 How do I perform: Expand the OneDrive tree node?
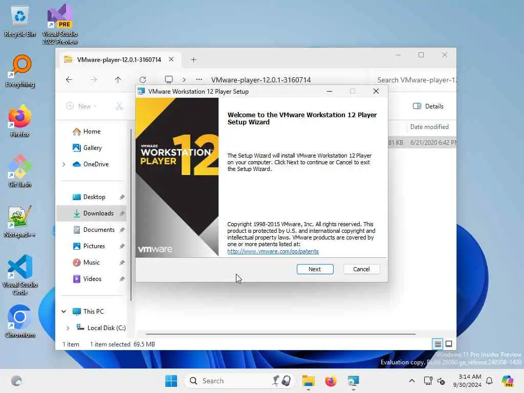(x=64, y=164)
